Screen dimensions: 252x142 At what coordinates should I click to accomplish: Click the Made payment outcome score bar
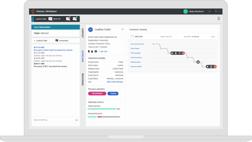coord(103,109)
